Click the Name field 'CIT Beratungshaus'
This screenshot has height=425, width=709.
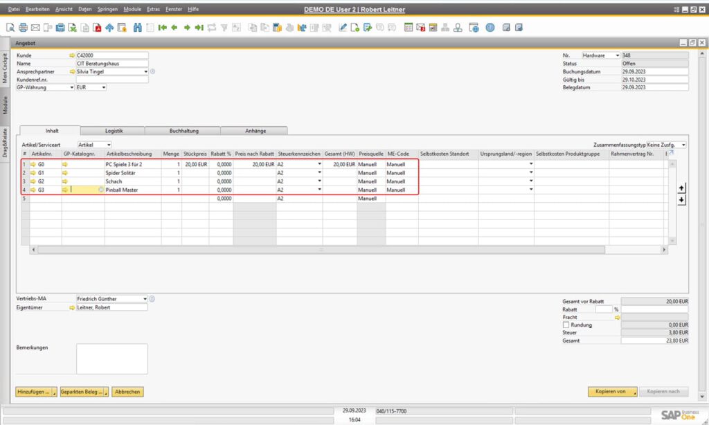coord(111,64)
